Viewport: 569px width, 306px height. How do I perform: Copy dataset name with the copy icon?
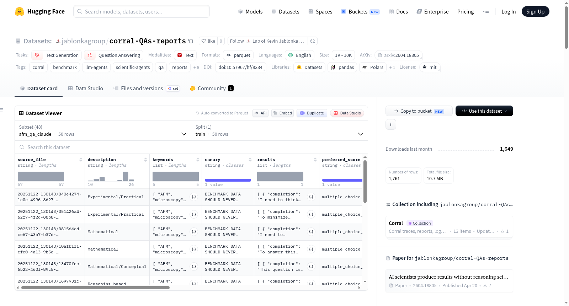pos(191,41)
